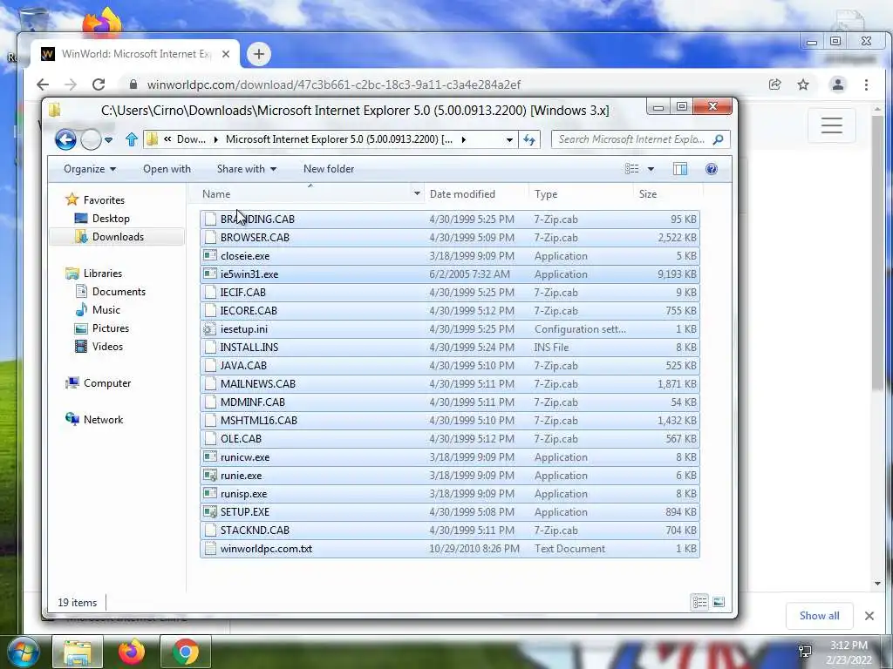Toggle the preview pane

click(680, 169)
